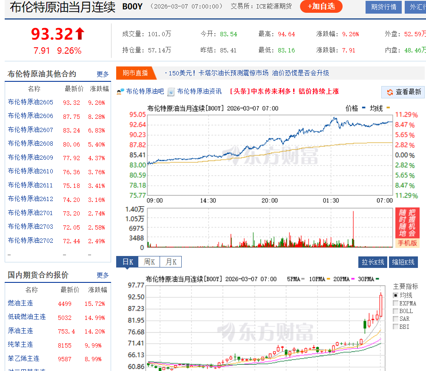Open contract 布伦特原油2702
The width and height of the screenshot is (426, 371).
coord(31,240)
